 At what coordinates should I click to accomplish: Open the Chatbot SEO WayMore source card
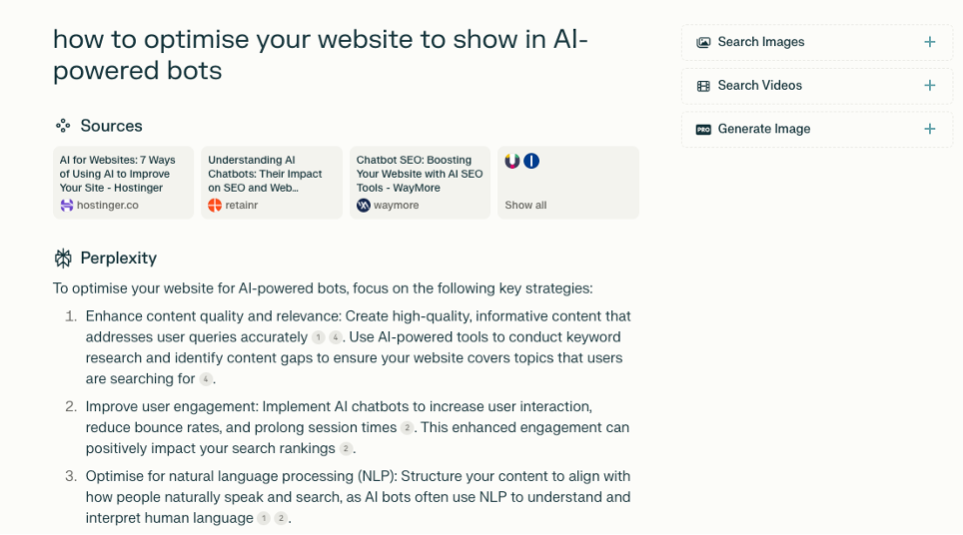421,183
